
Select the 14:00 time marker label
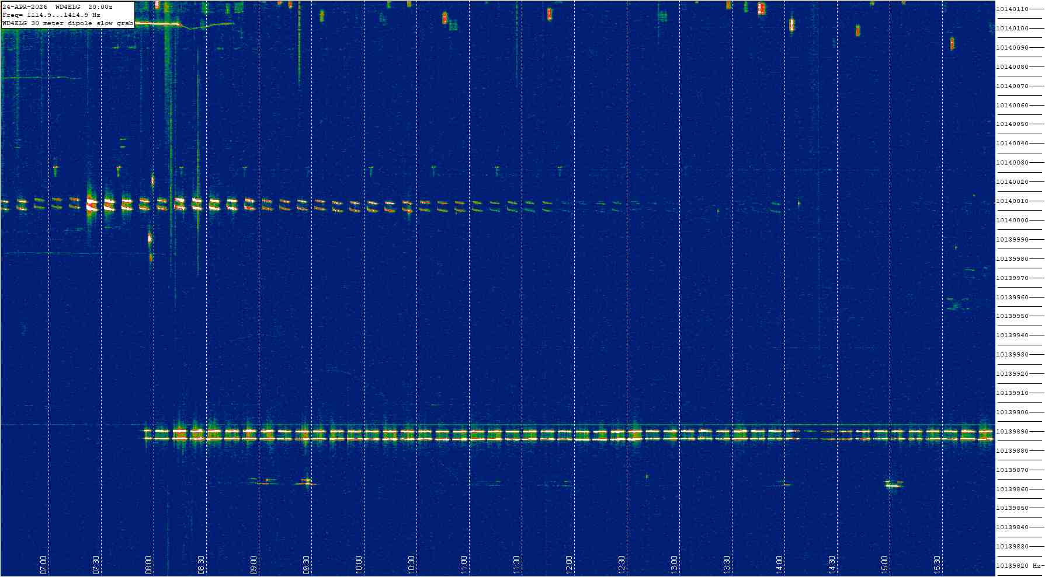coord(780,565)
